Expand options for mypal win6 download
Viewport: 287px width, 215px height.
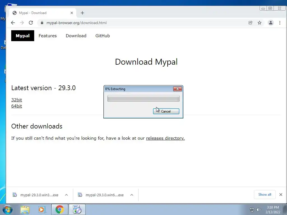[132, 195]
